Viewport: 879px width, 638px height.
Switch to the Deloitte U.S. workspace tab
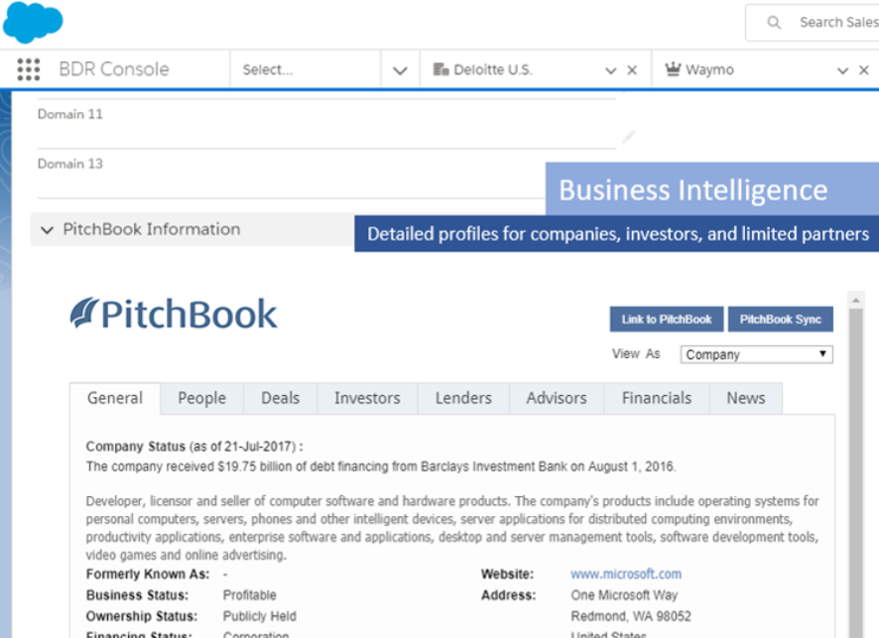coord(536,69)
